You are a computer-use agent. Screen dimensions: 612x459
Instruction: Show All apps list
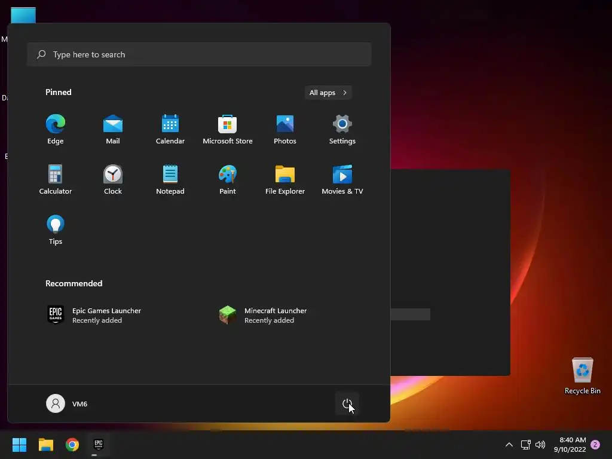(328, 93)
